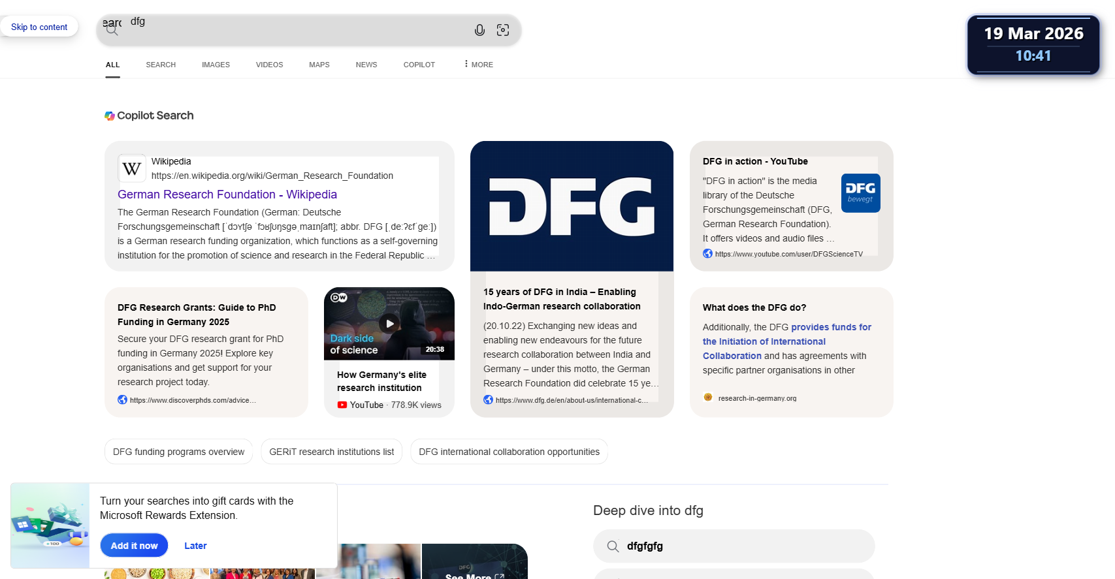Open DFG in action - YouTube title
The height and width of the screenshot is (579, 1115).
click(755, 161)
